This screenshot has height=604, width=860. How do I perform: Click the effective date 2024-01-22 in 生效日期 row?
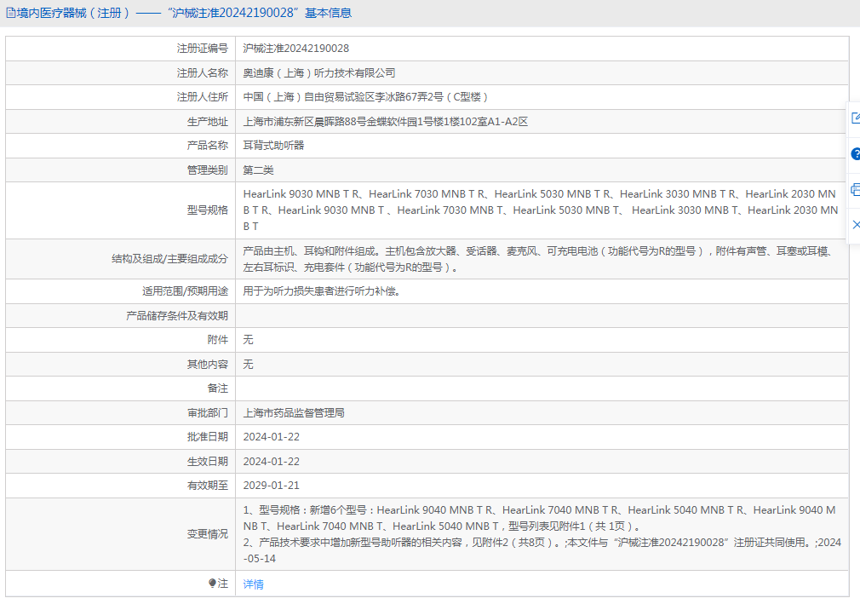click(272, 462)
